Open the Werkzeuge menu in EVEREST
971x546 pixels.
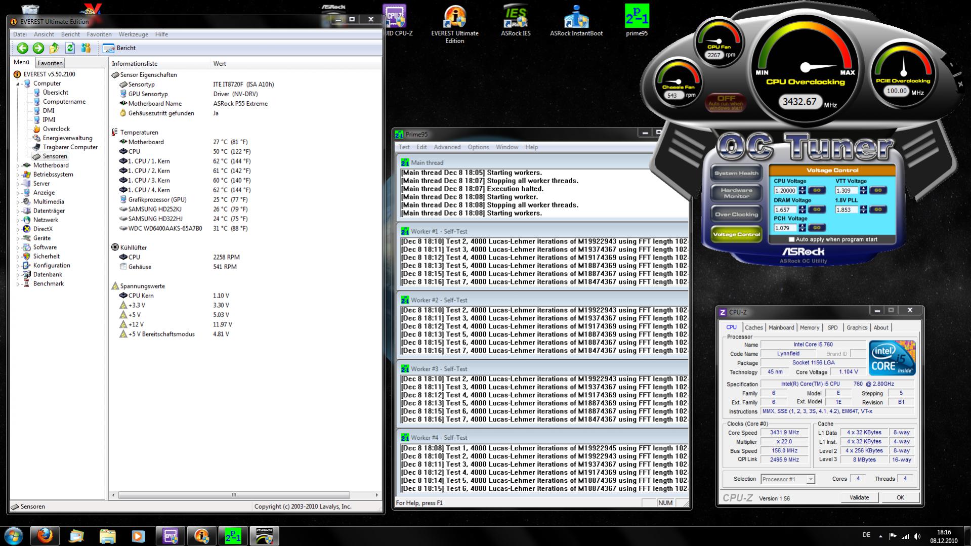click(x=134, y=34)
